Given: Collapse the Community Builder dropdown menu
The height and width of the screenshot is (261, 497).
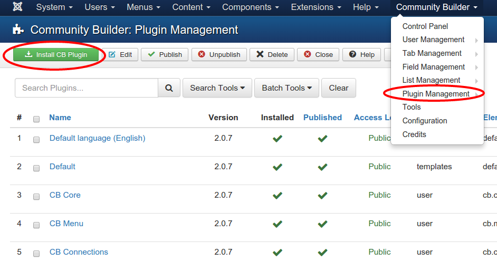Looking at the screenshot, I should (436, 7).
